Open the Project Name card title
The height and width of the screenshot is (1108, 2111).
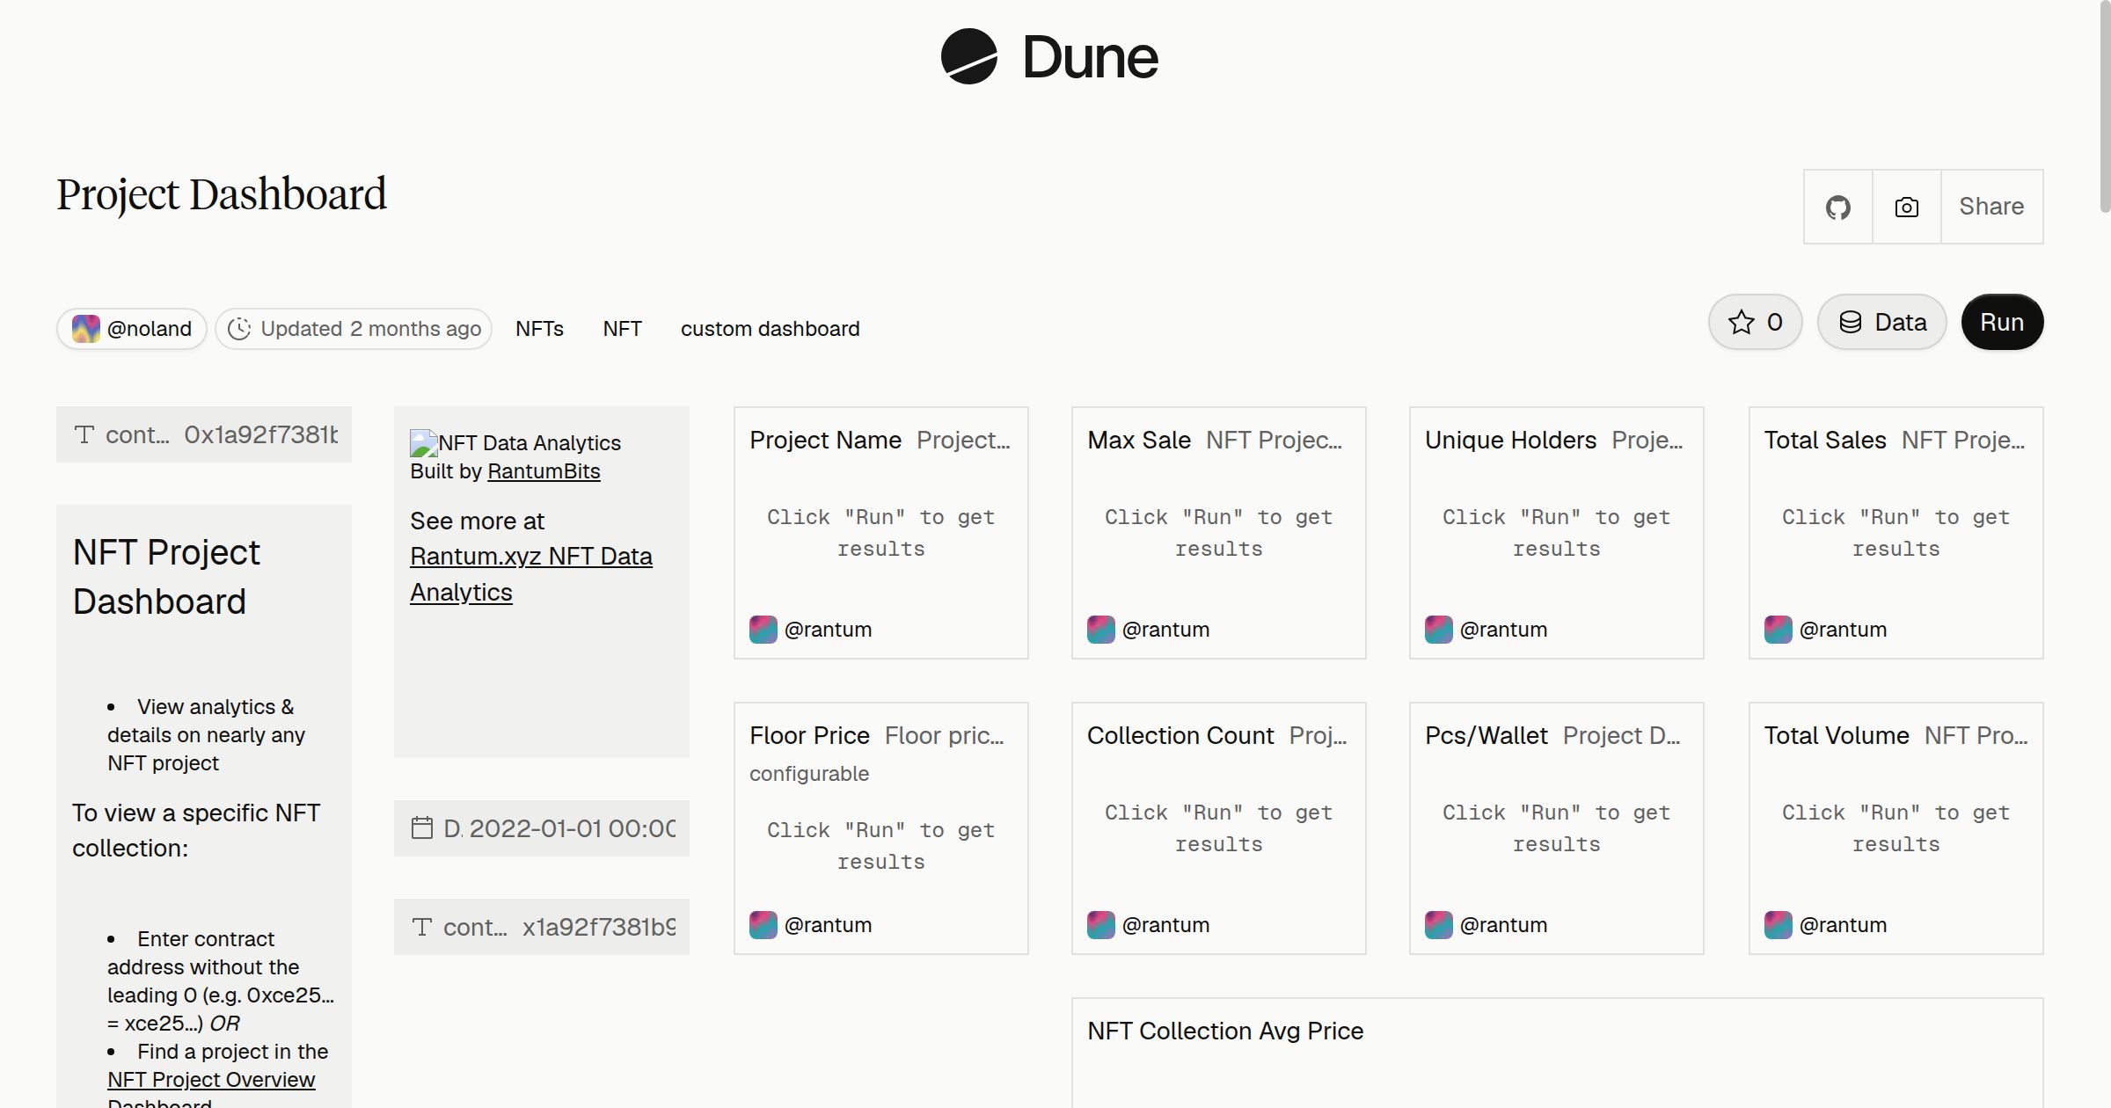825,440
